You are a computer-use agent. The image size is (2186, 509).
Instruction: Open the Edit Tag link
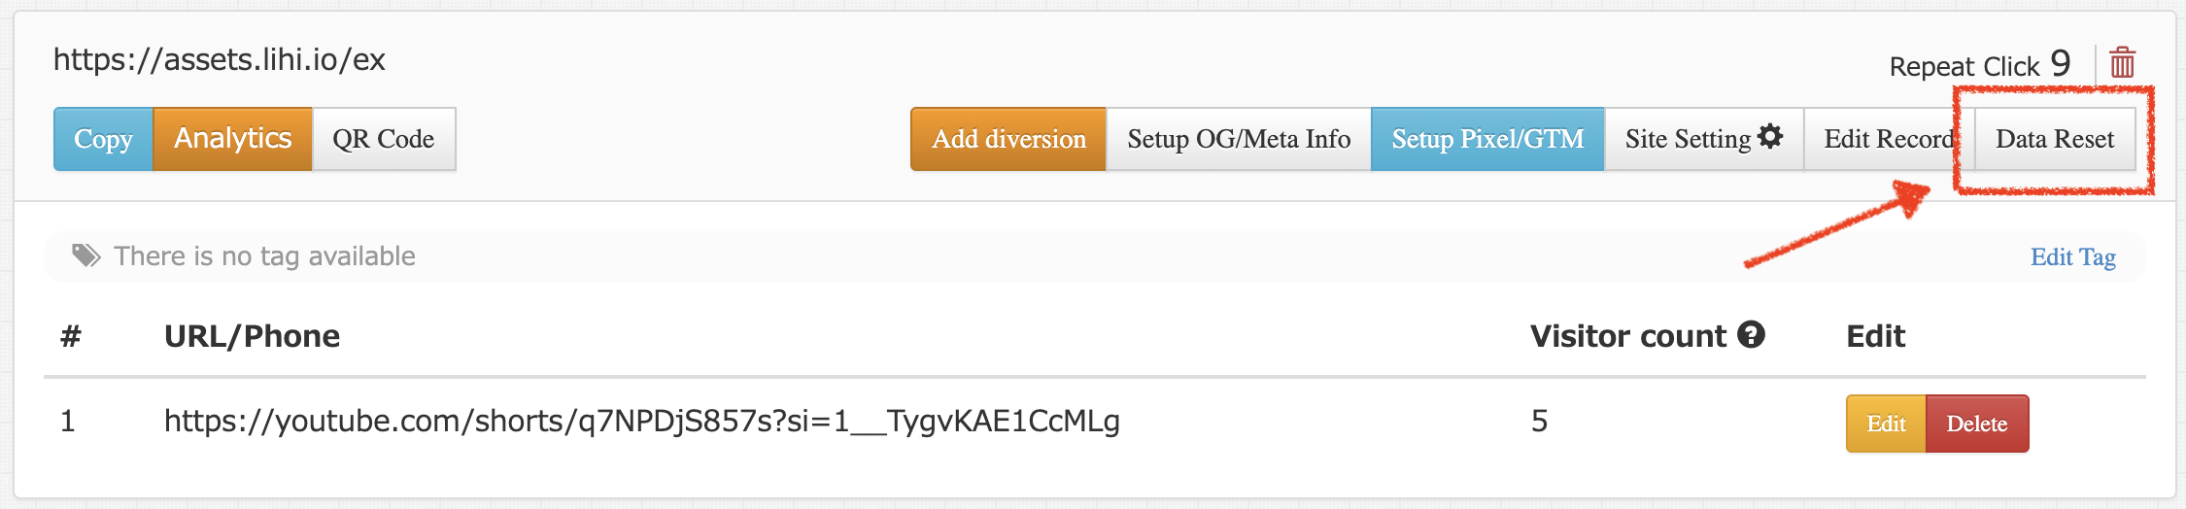coord(2072,257)
